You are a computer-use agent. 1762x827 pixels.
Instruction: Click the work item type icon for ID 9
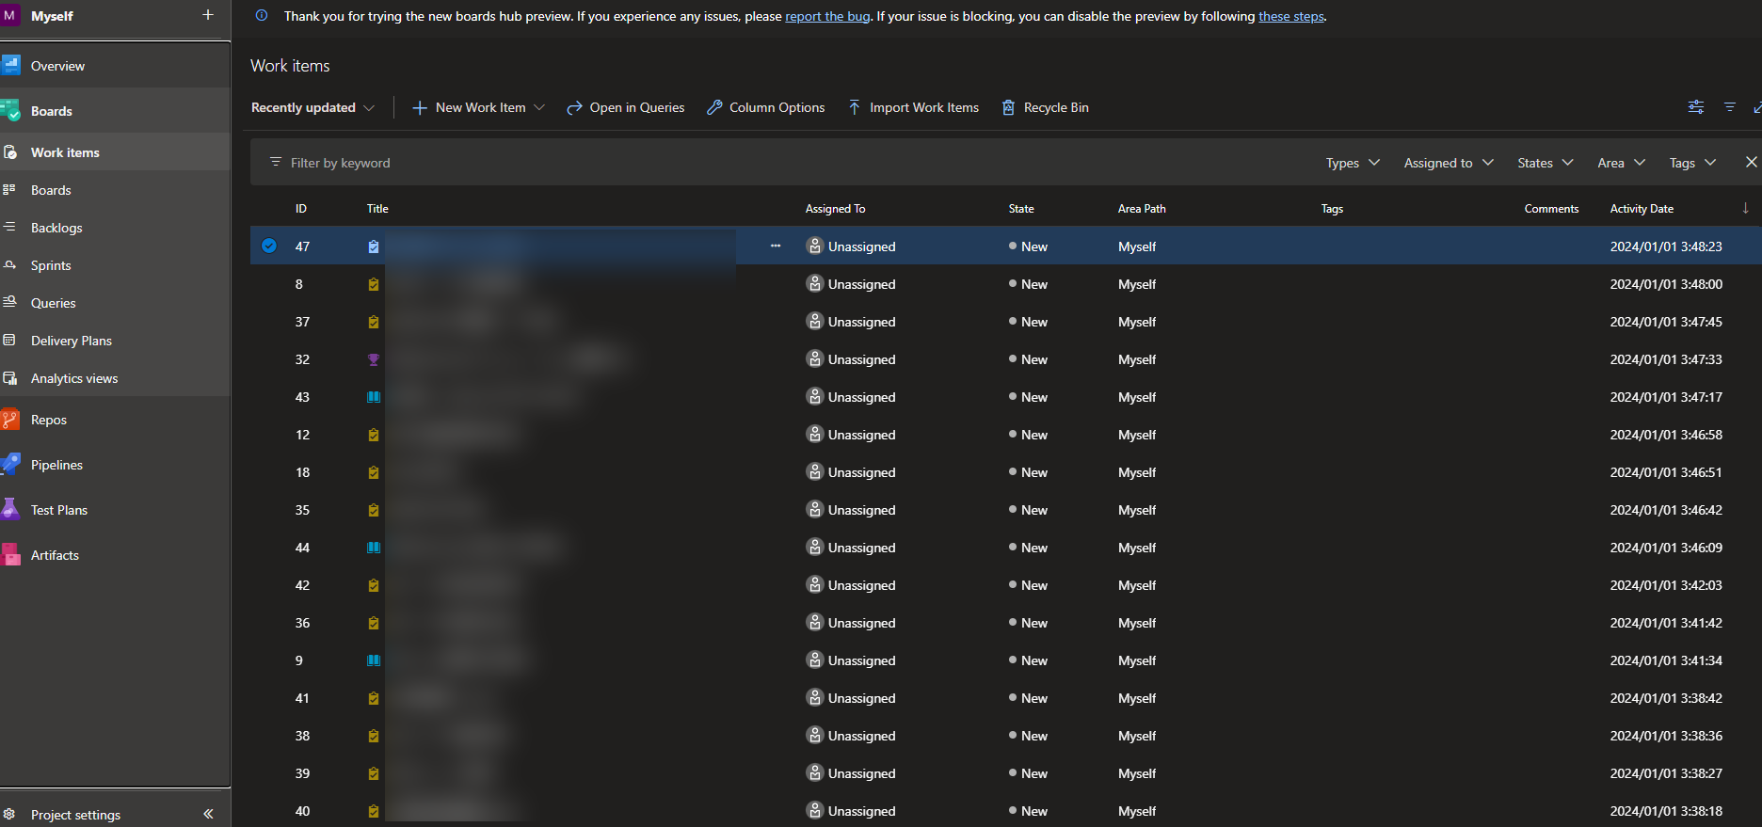(374, 660)
